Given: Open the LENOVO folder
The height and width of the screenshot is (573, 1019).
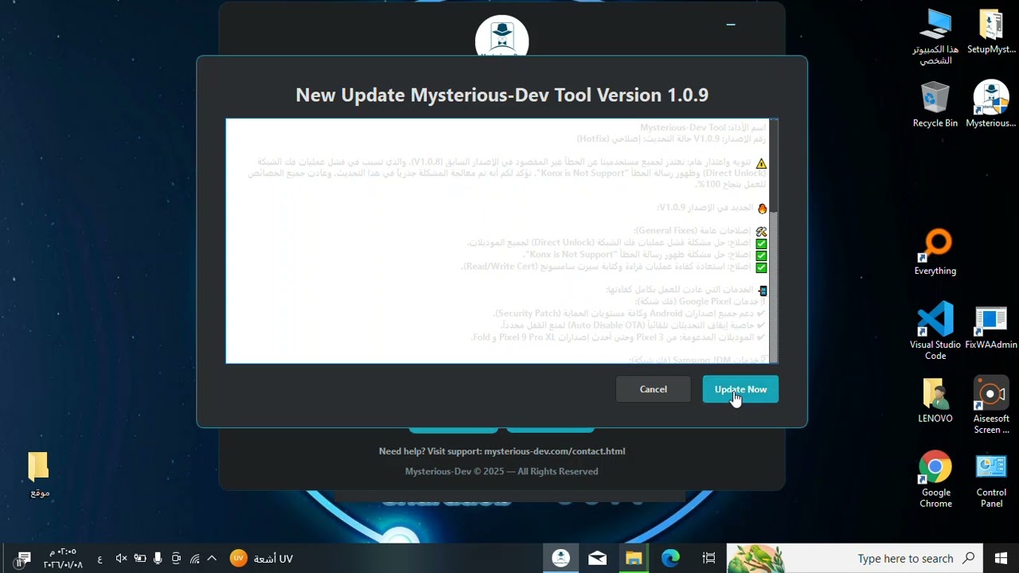Looking at the screenshot, I should (935, 400).
